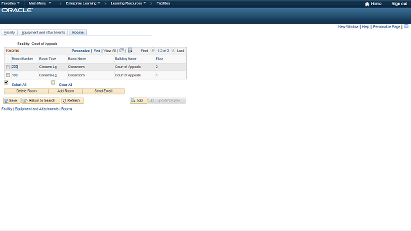Open the Help link
411x231 pixels.
pos(365,27)
